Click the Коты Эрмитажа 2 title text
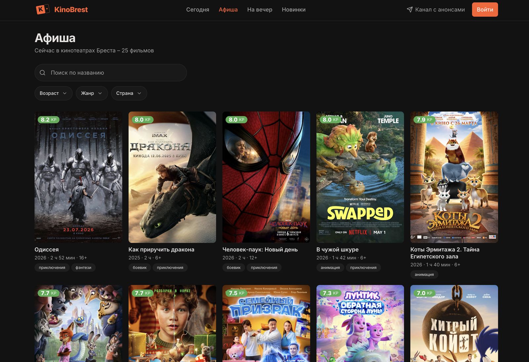This screenshot has height=362, width=529. pyautogui.click(x=445, y=253)
